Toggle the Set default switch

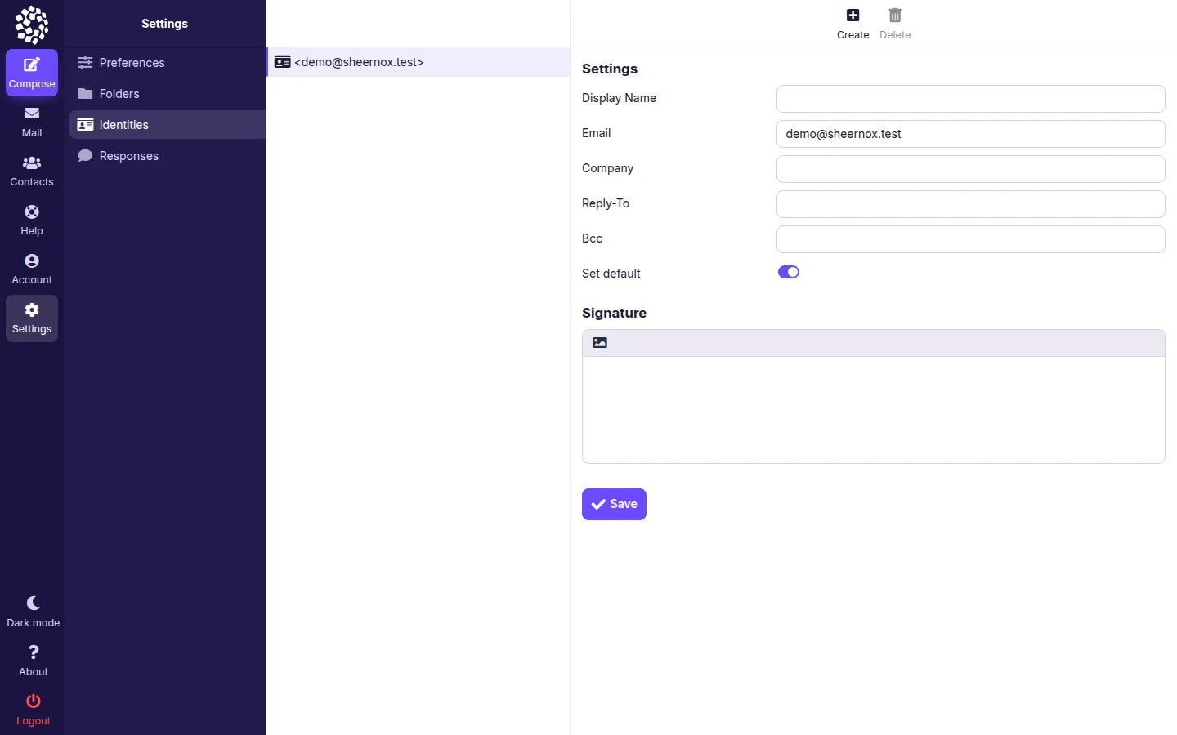[x=789, y=272]
